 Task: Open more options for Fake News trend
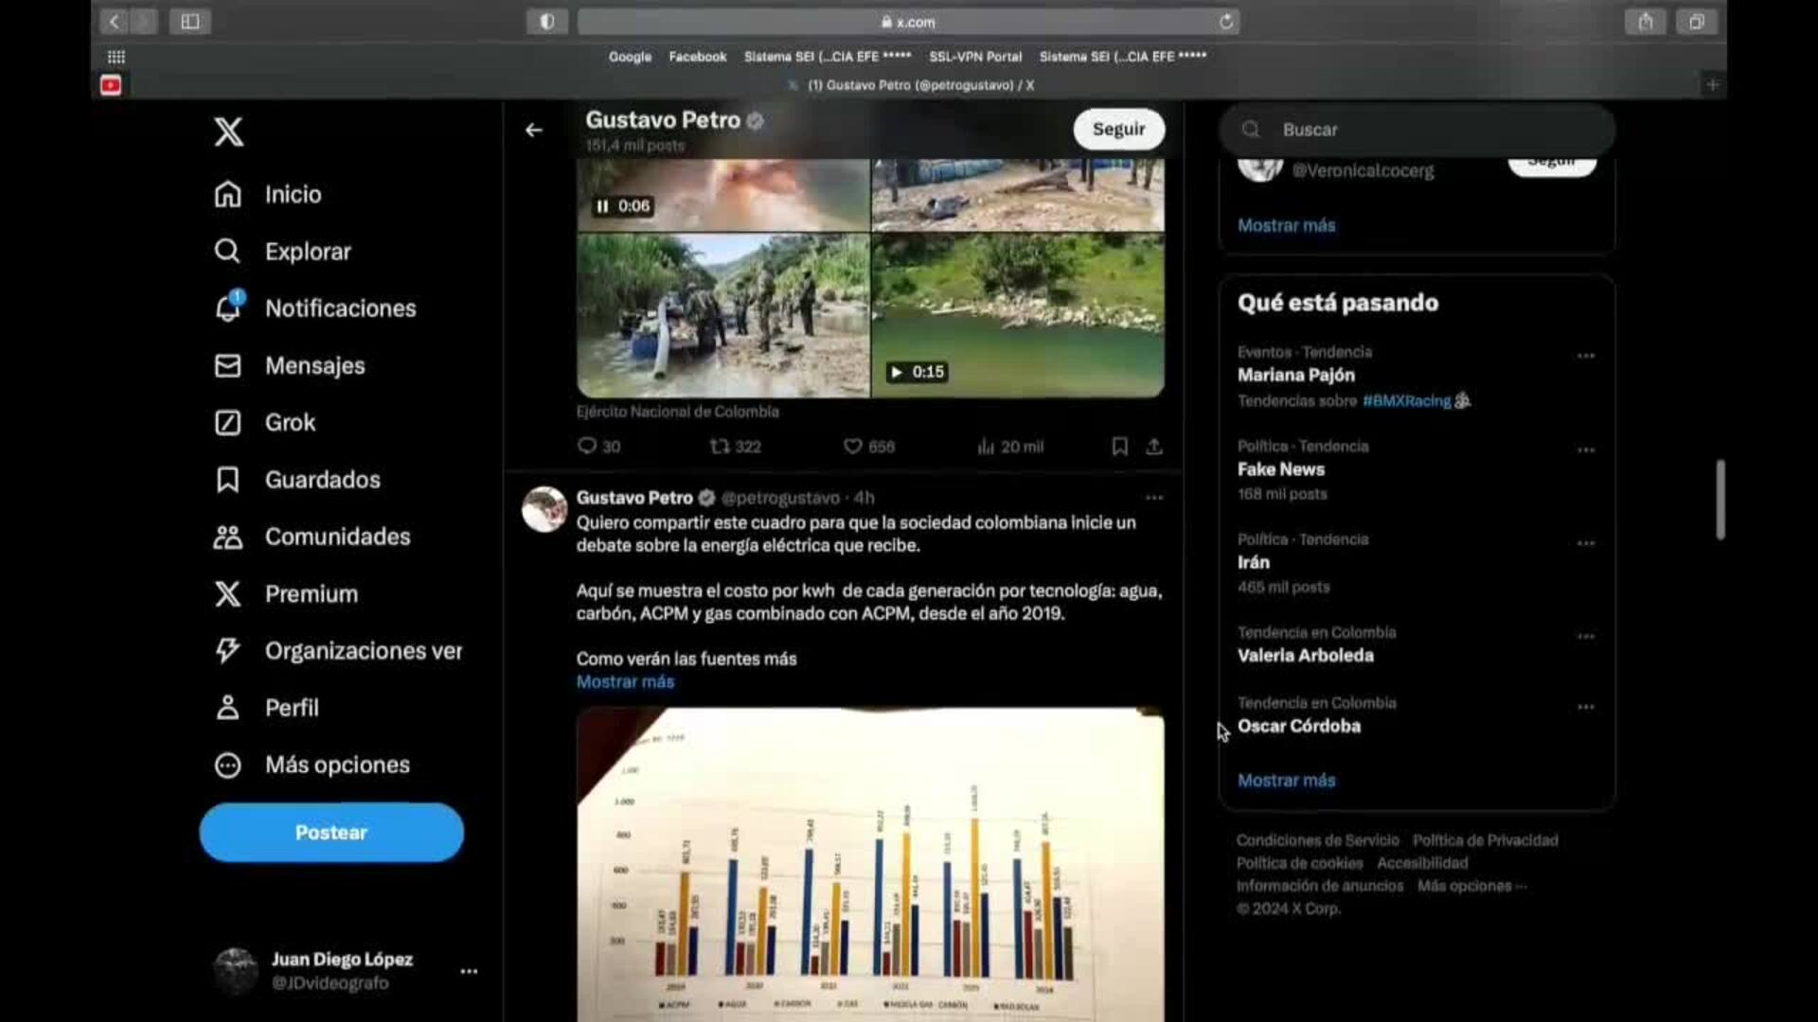(1586, 450)
